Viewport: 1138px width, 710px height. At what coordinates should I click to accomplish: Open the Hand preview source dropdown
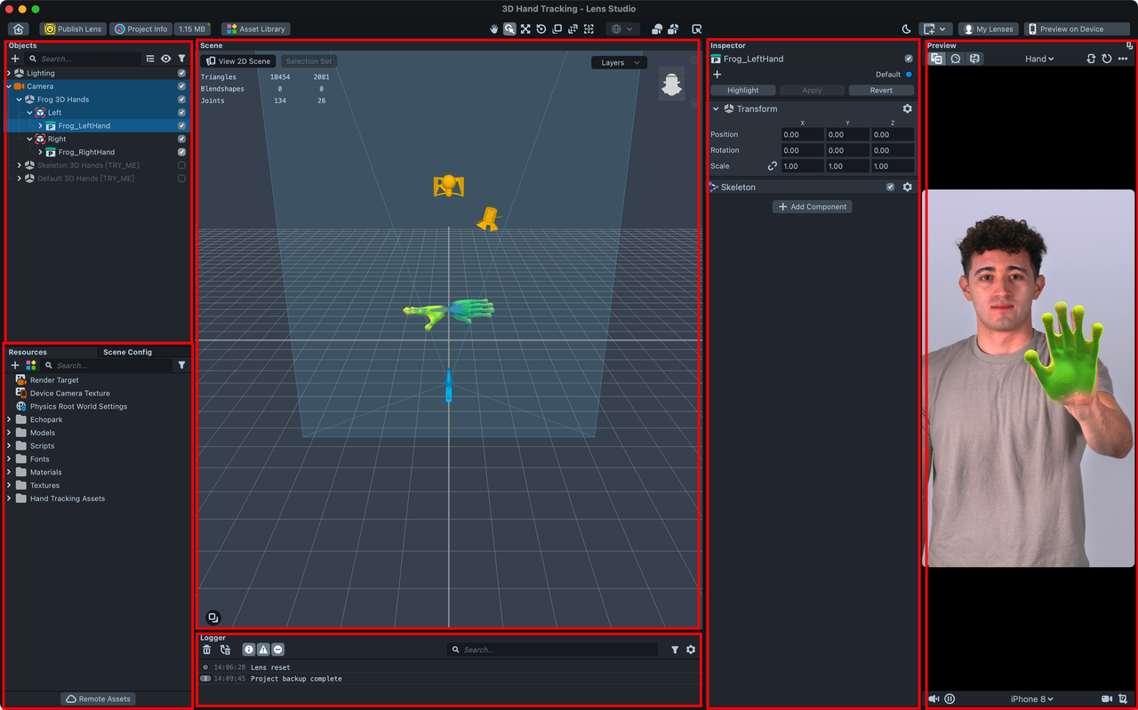point(1039,59)
